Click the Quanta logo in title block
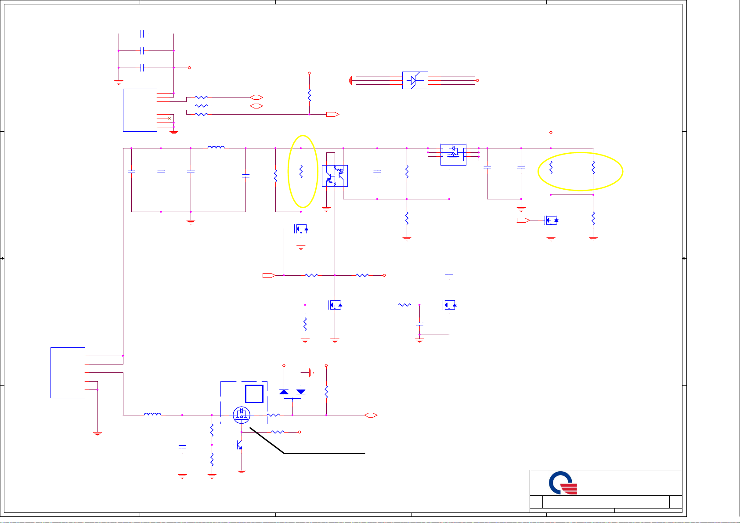This screenshot has width=740, height=523. 563,483
